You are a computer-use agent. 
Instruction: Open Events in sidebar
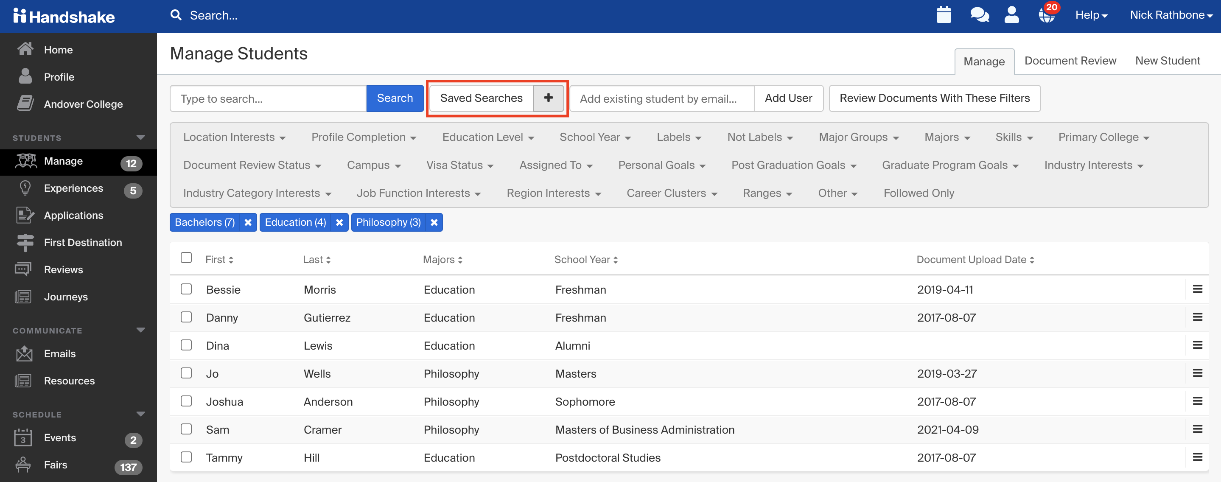78,437
